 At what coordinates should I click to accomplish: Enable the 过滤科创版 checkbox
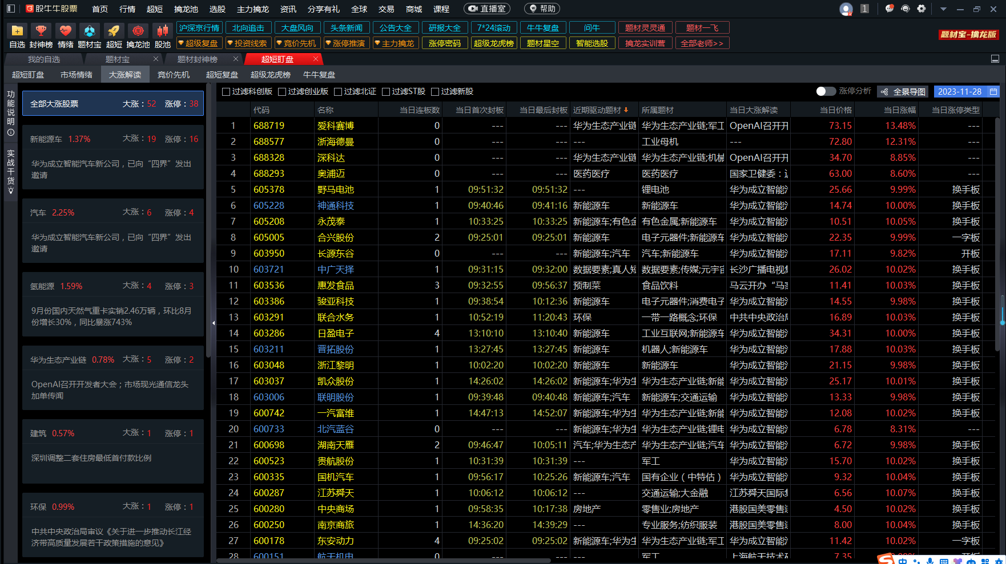click(226, 92)
